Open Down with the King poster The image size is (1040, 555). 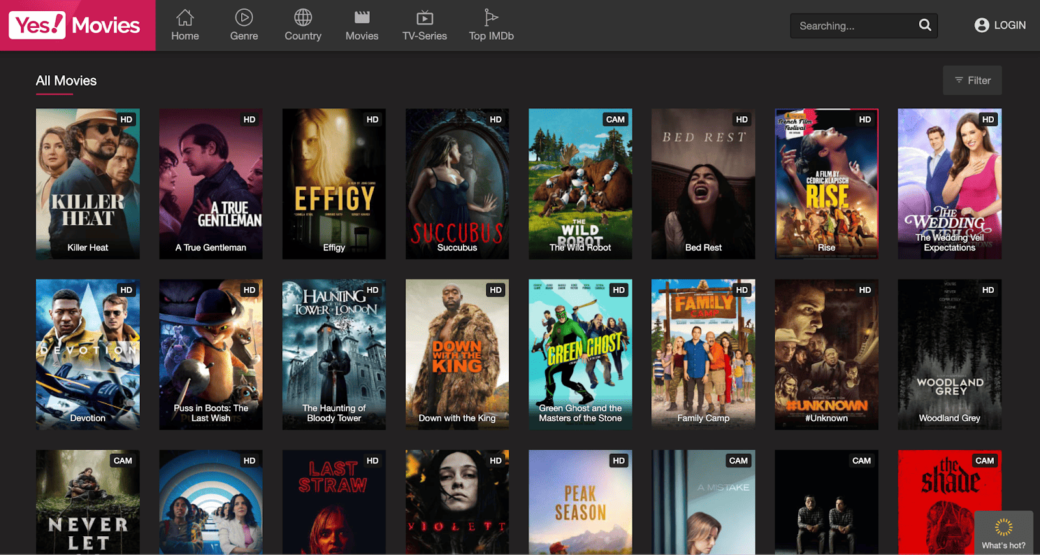click(457, 354)
